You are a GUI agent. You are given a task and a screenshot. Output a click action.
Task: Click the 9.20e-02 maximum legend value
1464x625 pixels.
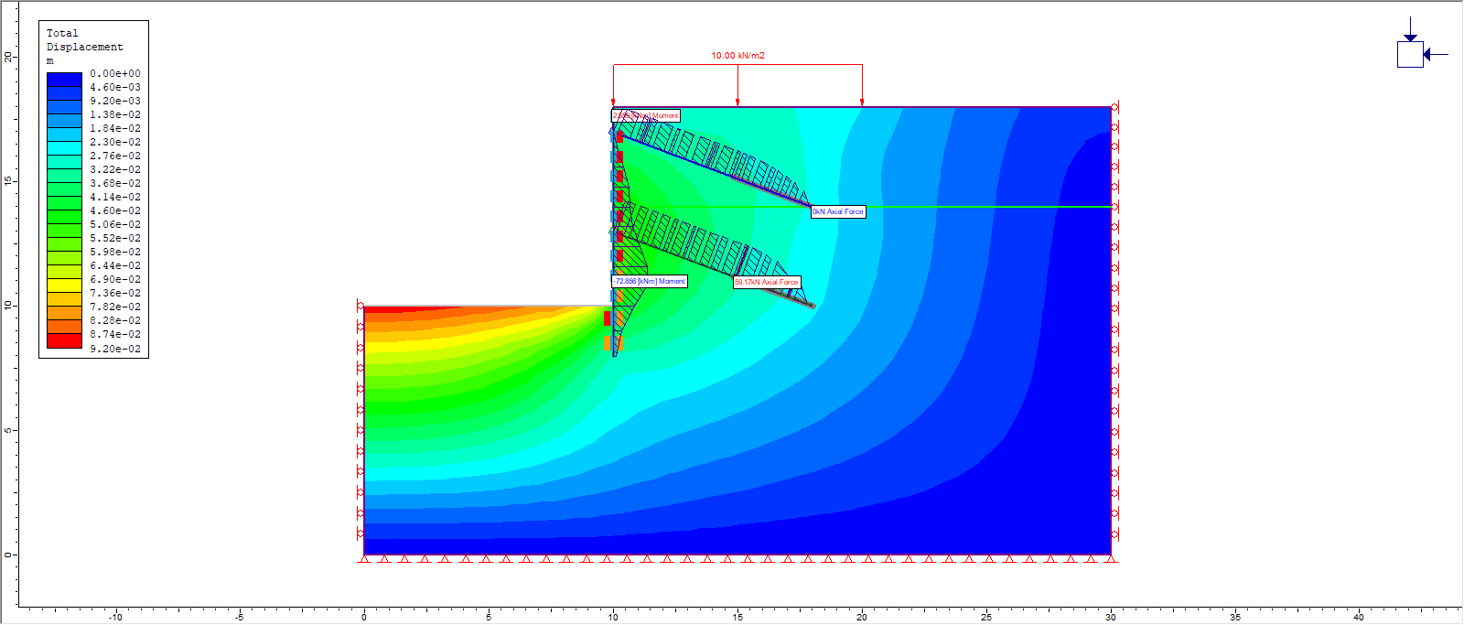pos(115,349)
